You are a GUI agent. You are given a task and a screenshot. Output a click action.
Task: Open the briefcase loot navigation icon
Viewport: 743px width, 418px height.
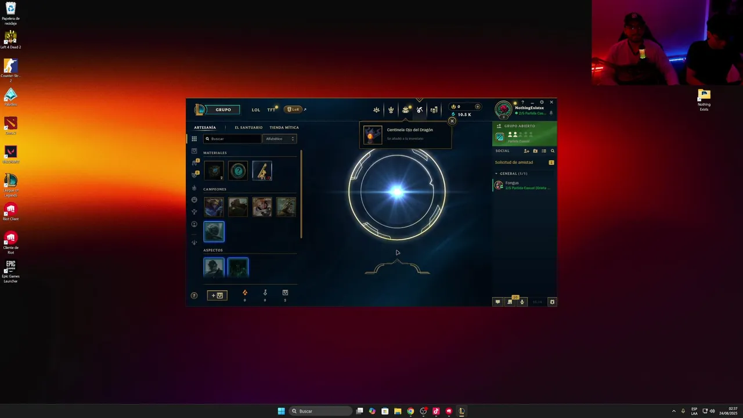point(405,110)
